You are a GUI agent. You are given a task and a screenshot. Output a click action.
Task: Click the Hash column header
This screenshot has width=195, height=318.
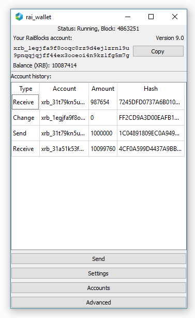tap(151, 89)
